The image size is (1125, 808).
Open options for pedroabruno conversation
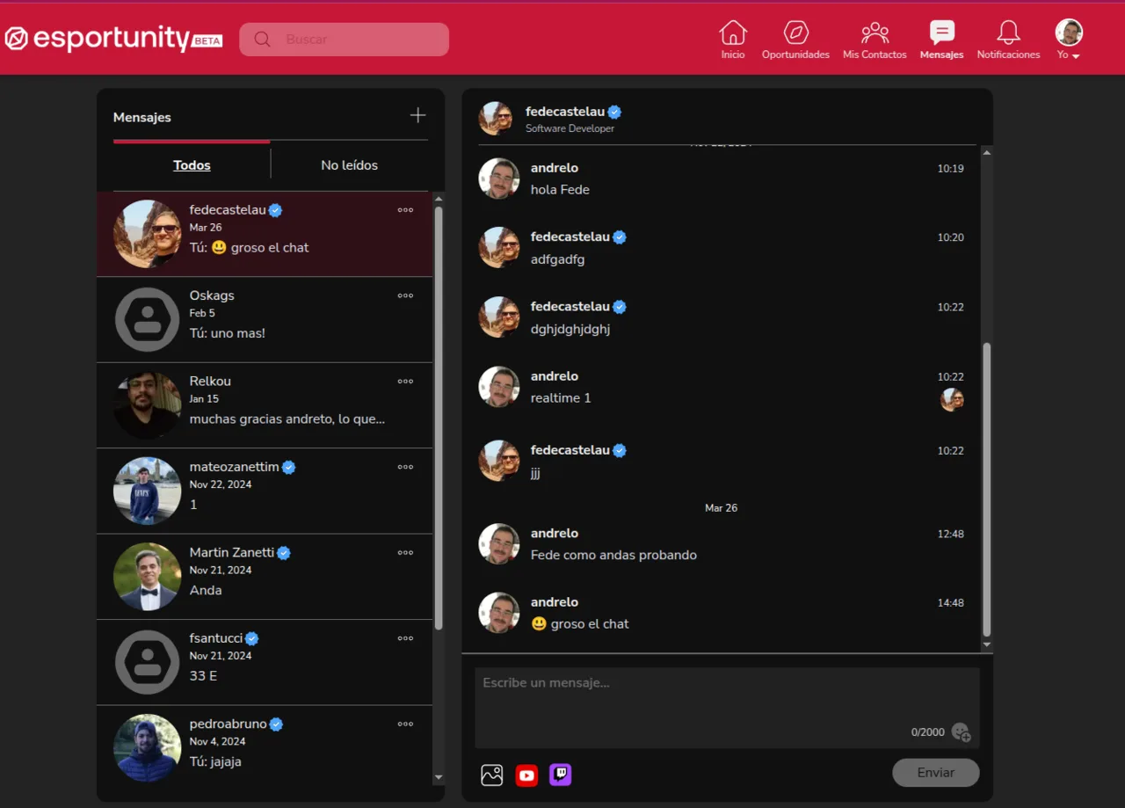click(x=405, y=724)
